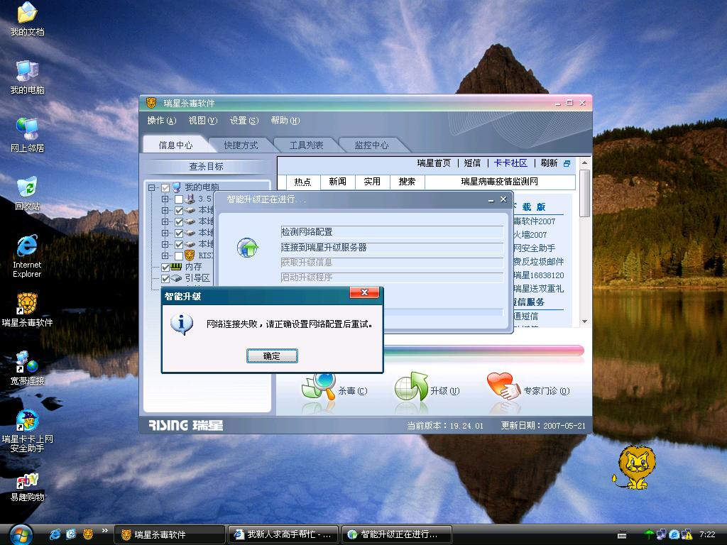Launch Internet Explorer from quick launch
This screenshot has height=545, width=727.
click(55, 534)
